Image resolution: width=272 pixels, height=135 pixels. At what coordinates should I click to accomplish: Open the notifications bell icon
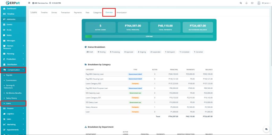point(246,3)
